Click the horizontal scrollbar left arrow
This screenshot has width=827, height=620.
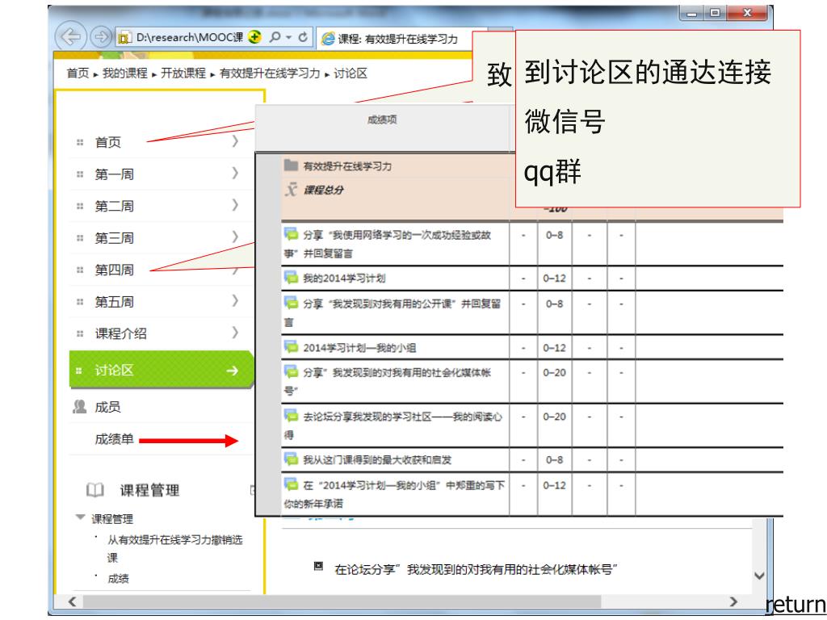72,601
